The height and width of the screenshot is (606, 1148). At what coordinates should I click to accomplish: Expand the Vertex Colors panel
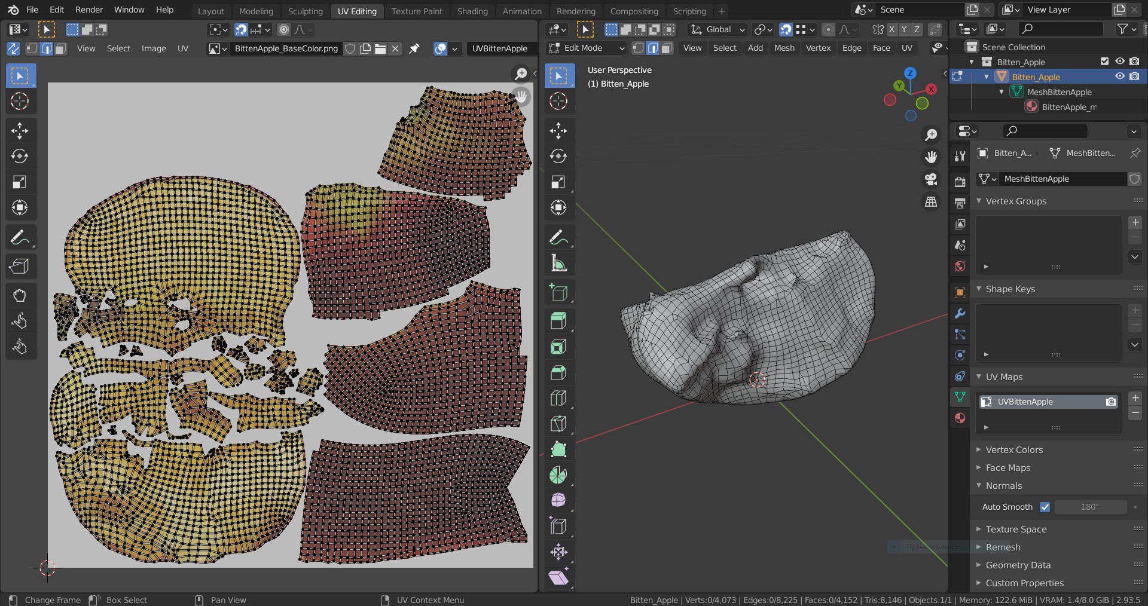pyautogui.click(x=979, y=449)
